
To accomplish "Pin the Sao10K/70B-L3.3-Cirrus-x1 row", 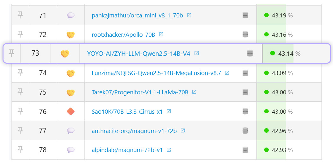I will (x=20, y=111).
